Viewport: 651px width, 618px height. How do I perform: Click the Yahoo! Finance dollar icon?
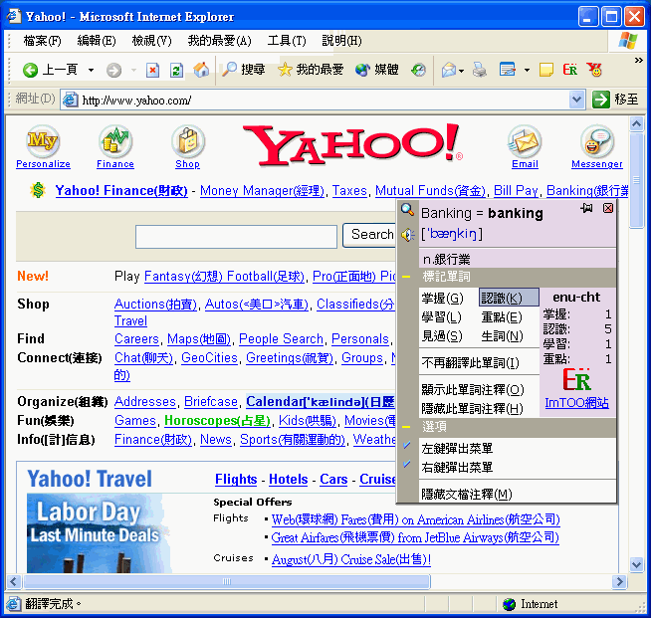click(38, 190)
